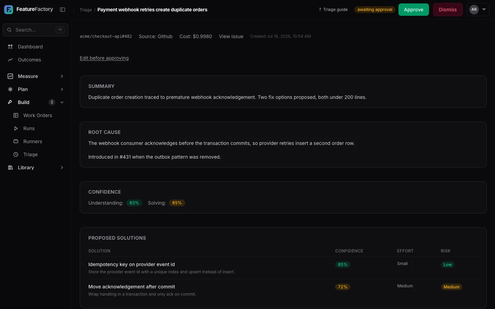The image size is (495, 309).
Task: Click the Work Orders list icon
Action: pos(16,115)
